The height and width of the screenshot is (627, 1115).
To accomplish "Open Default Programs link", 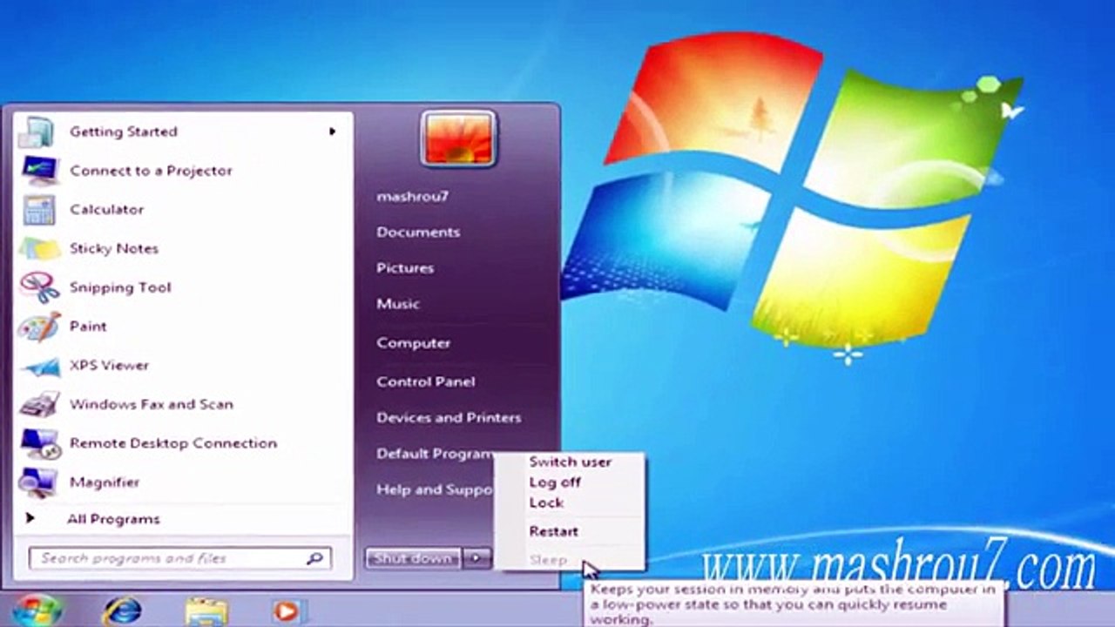I will [435, 454].
